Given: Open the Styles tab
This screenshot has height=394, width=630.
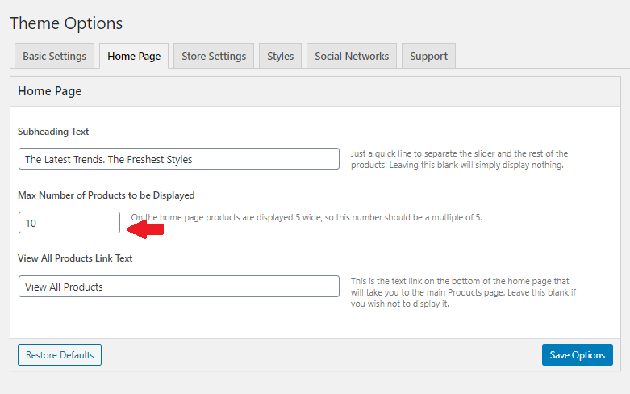Looking at the screenshot, I should pyautogui.click(x=281, y=56).
